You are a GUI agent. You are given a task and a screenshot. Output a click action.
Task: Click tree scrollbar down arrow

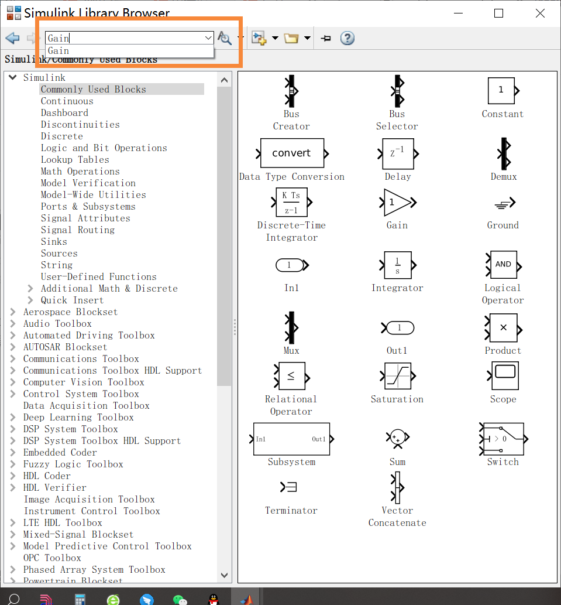coord(224,575)
